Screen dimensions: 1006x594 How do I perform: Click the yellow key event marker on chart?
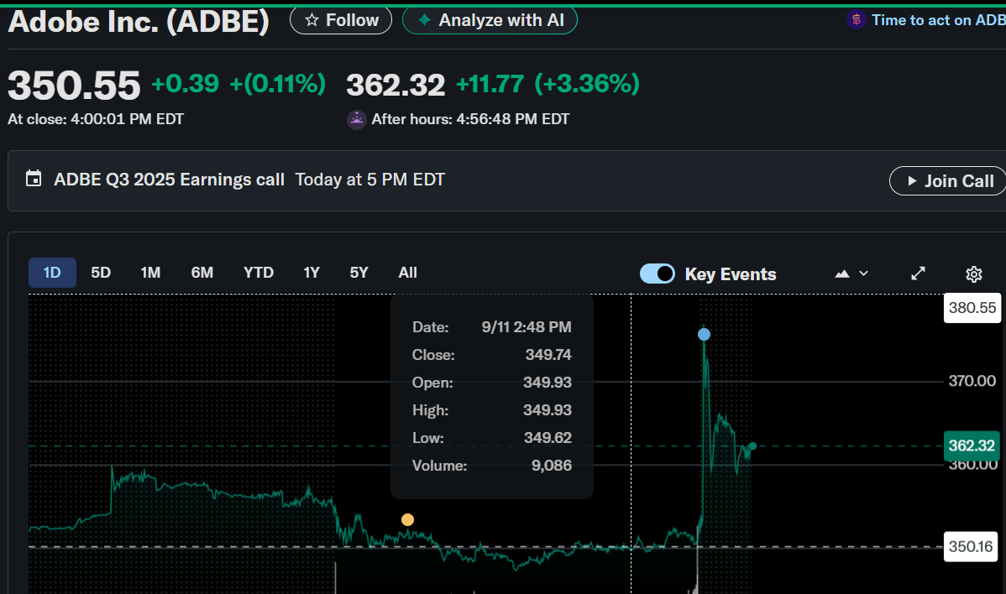pos(407,519)
